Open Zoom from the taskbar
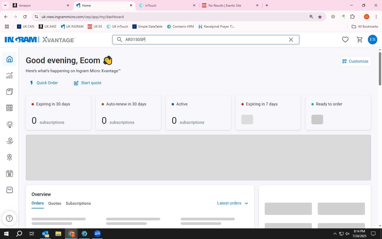The height and width of the screenshot is (239, 382). pos(97,234)
